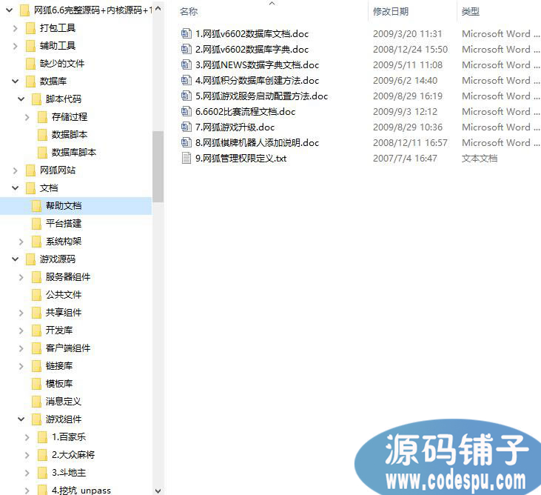Image resolution: width=541 pixels, height=495 pixels.
Task: Select the icon of 4.网狐积分数据库创建方法.doc
Action: tap(187, 80)
